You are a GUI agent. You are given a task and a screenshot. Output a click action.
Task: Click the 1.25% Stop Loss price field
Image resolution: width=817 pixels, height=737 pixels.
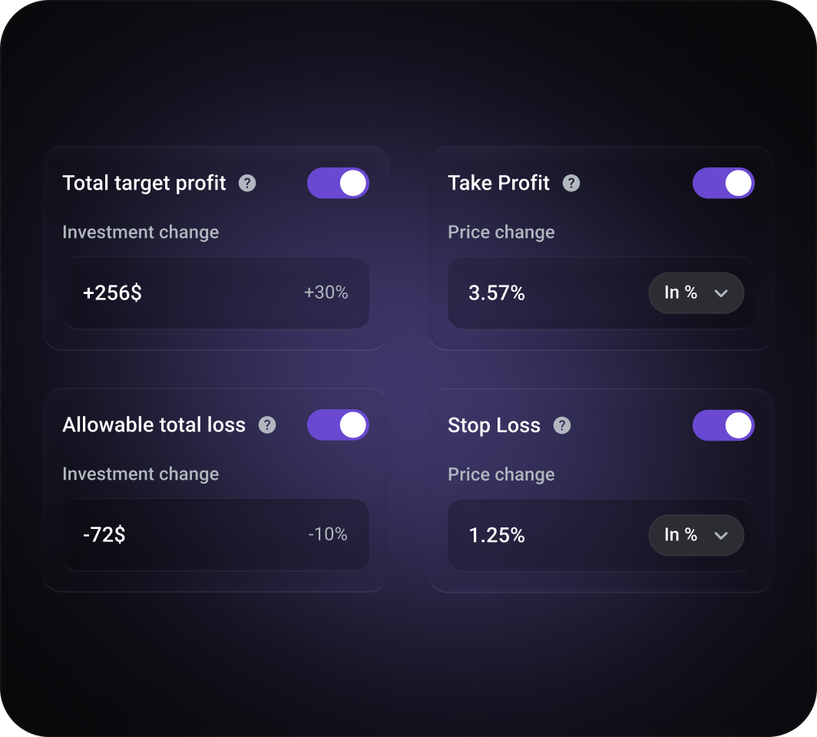click(537, 535)
